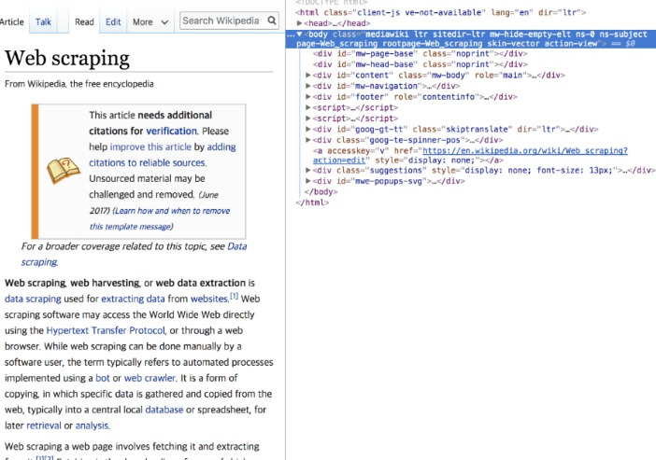Expand the head element in DOM tree
The width and height of the screenshot is (656, 460).
(300, 23)
